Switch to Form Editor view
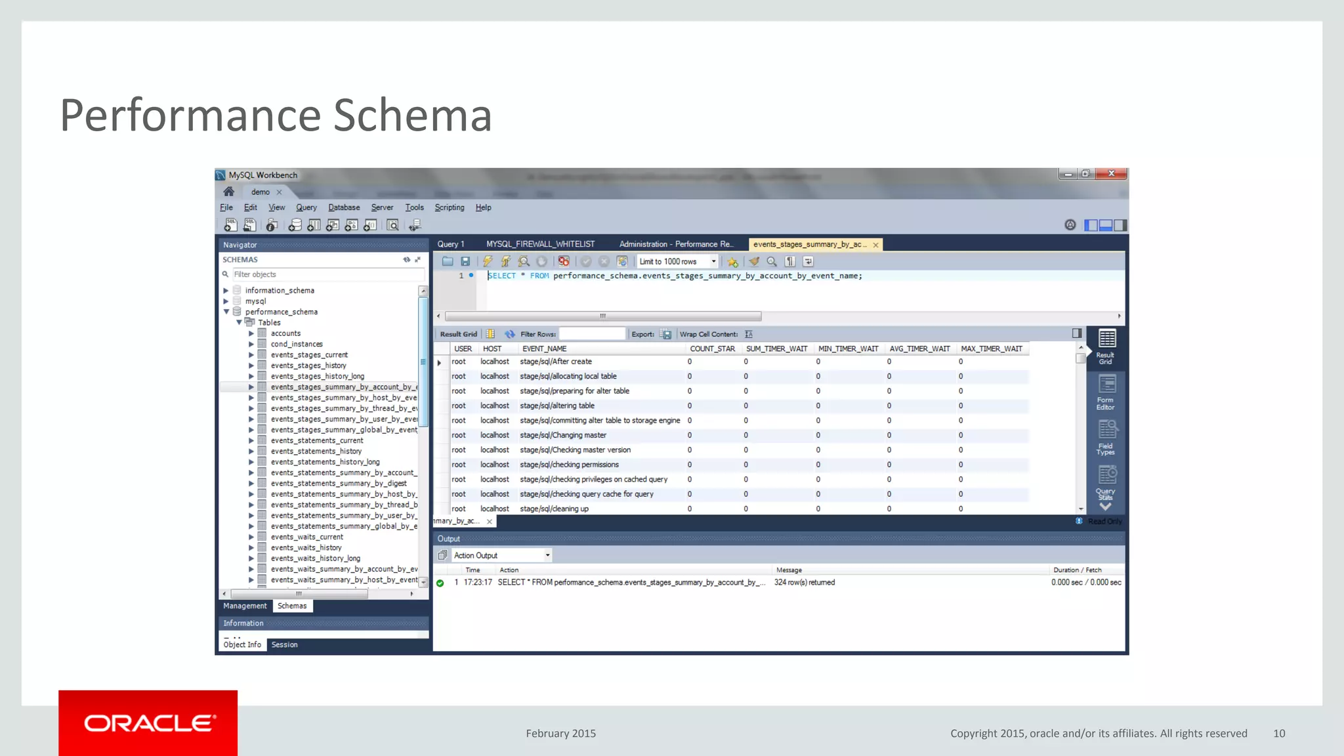Viewport: 1344px width, 756px height. coord(1106,392)
